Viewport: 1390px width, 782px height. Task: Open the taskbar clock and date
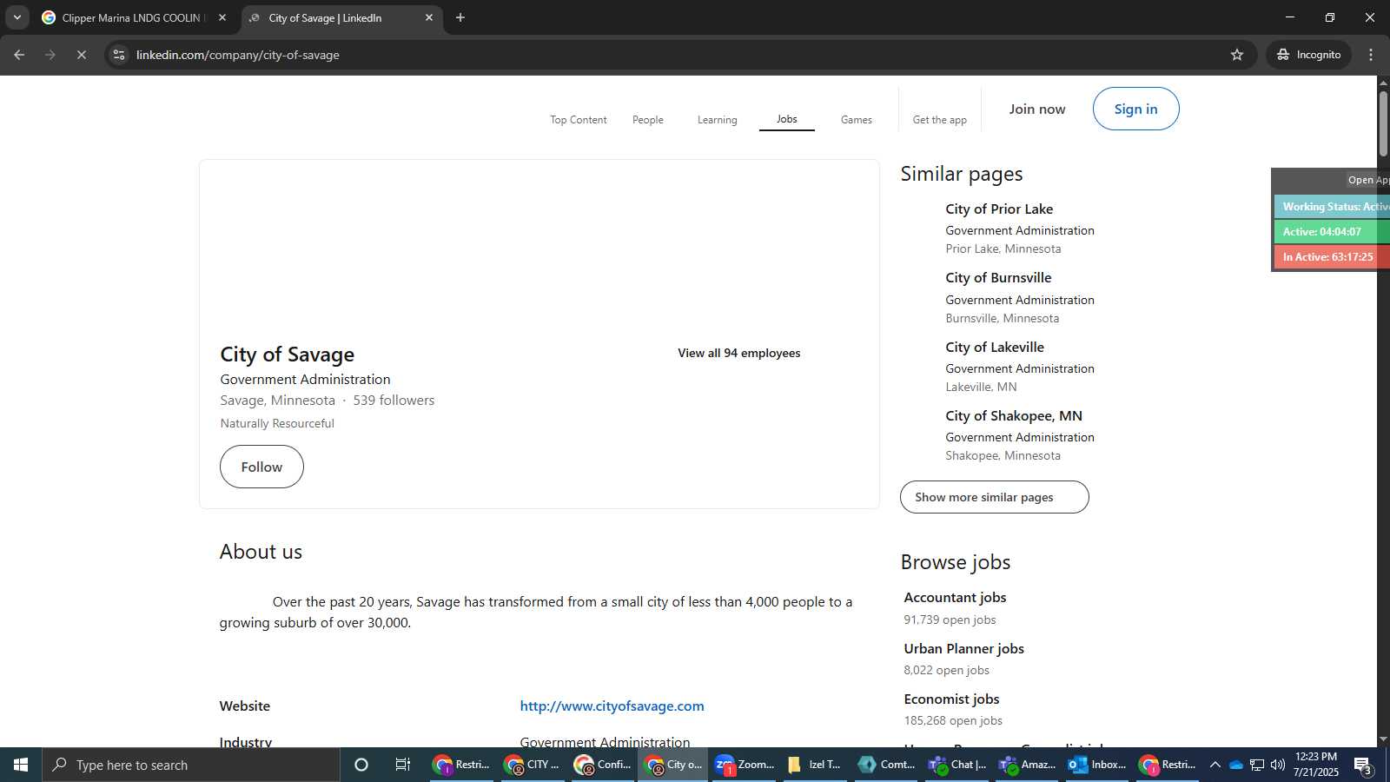click(x=1316, y=765)
